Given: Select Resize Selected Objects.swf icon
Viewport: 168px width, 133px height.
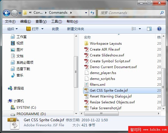Looking at the screenshot, I should point(86,102).
